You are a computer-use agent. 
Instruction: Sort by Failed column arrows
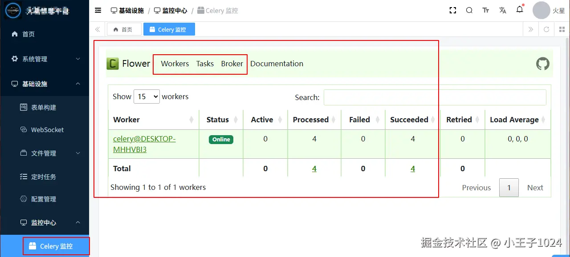tap(378, 120)
